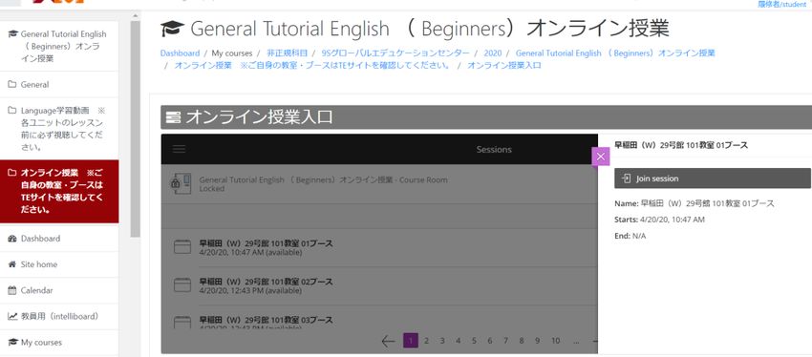Select 02ブース session calendar icon

click(x=182, y=285)
